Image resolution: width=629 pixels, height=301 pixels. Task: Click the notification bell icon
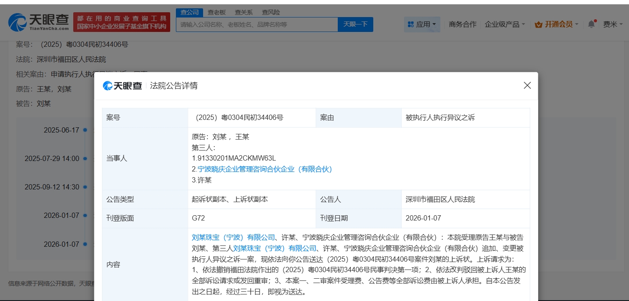[591, 24]
